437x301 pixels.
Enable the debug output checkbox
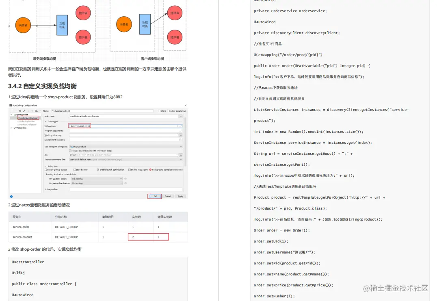click(x=46, y=170)
